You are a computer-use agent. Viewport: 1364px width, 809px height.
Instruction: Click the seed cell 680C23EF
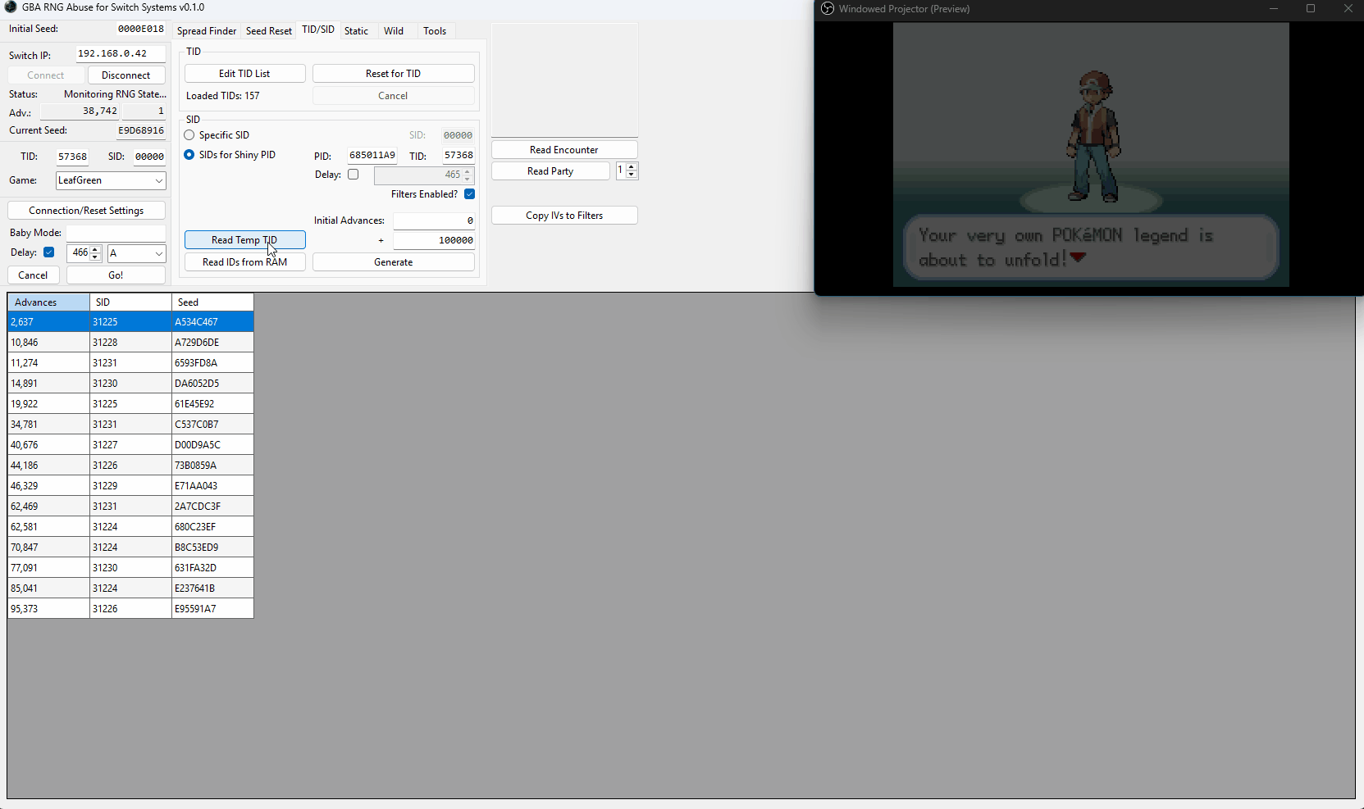click(212, 527)
